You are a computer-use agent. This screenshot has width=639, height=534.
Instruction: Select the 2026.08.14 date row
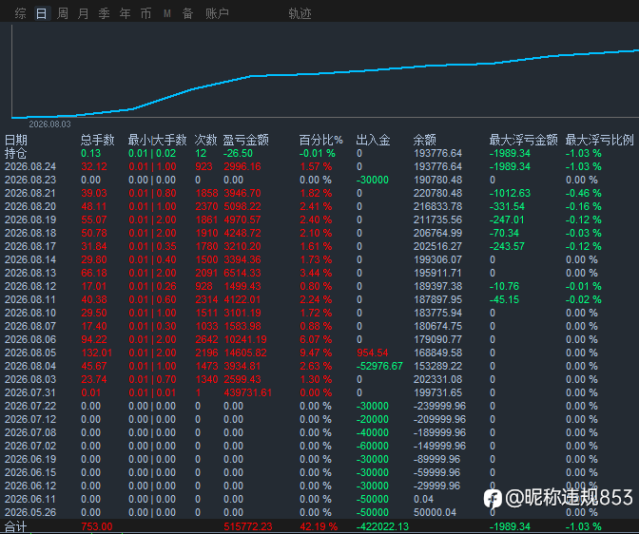[30, 259]
